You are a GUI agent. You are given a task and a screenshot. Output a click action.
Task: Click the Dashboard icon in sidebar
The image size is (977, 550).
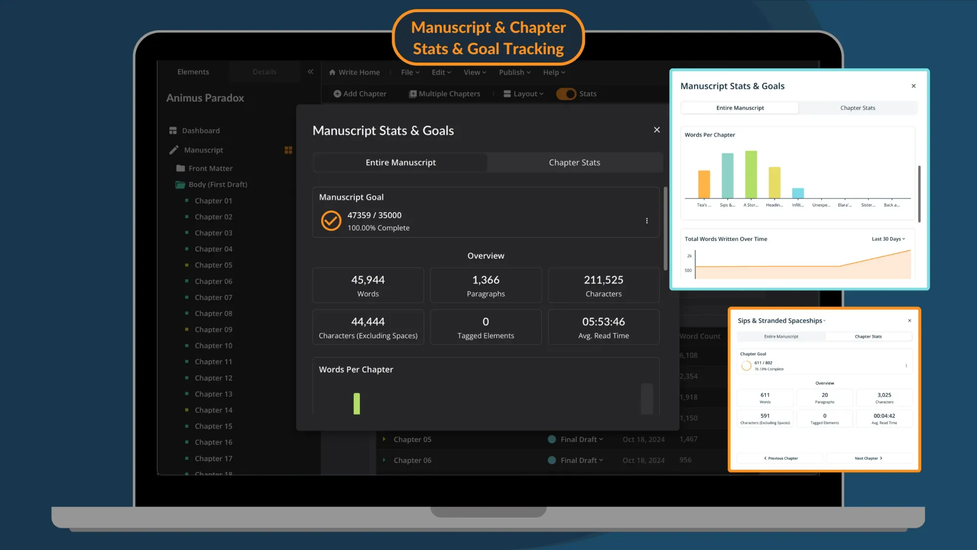point(173,131)
